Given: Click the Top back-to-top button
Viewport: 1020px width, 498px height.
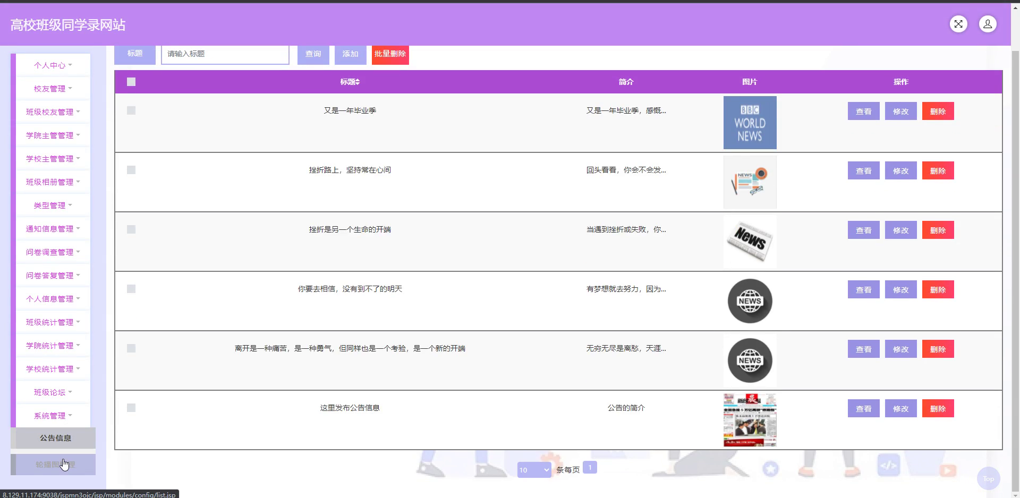Looking at the screenshot, I should [x=988, y=478].
